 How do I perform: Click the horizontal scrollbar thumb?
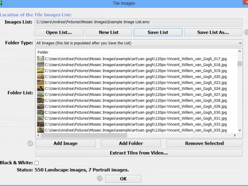(84, 135)
